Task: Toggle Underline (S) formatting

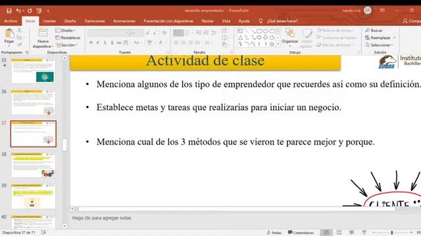Action: (x=105, y=43)
